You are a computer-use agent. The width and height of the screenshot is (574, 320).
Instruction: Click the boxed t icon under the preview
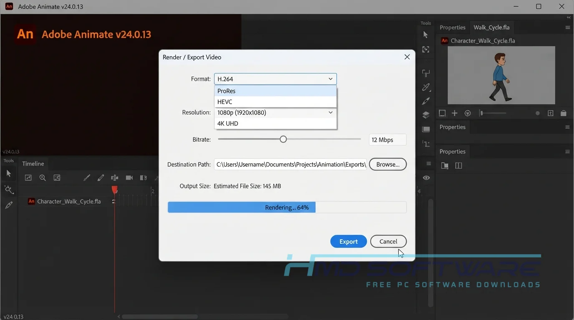551,113
